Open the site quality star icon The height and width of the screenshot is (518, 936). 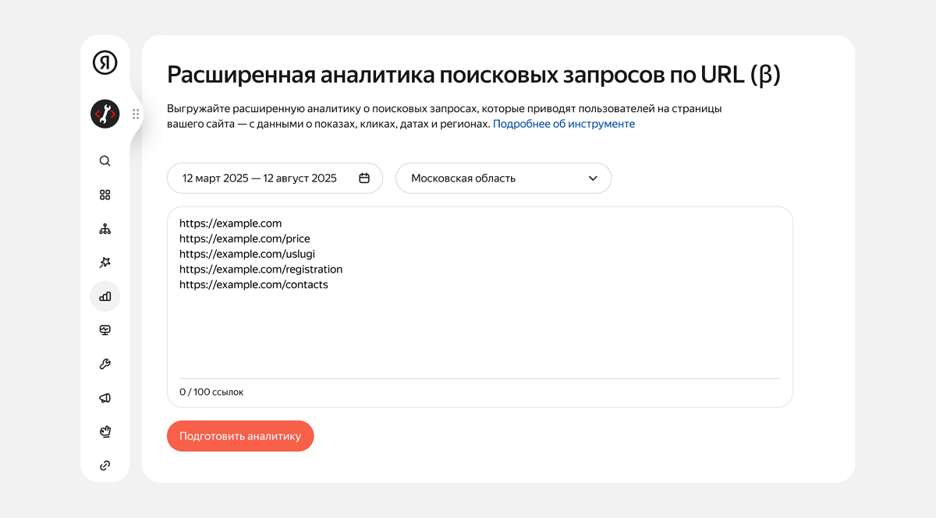(x=105, y=263)
